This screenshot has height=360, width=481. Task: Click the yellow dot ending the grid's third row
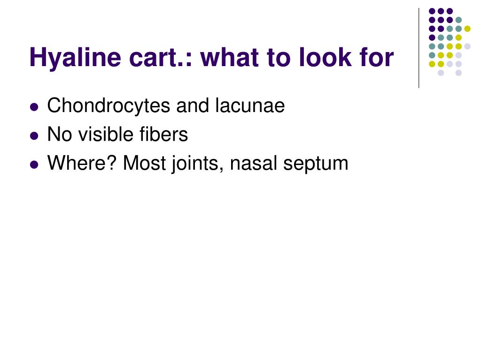467,29
